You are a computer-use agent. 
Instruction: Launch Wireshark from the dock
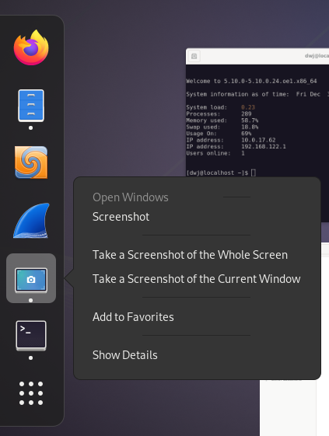31,221
